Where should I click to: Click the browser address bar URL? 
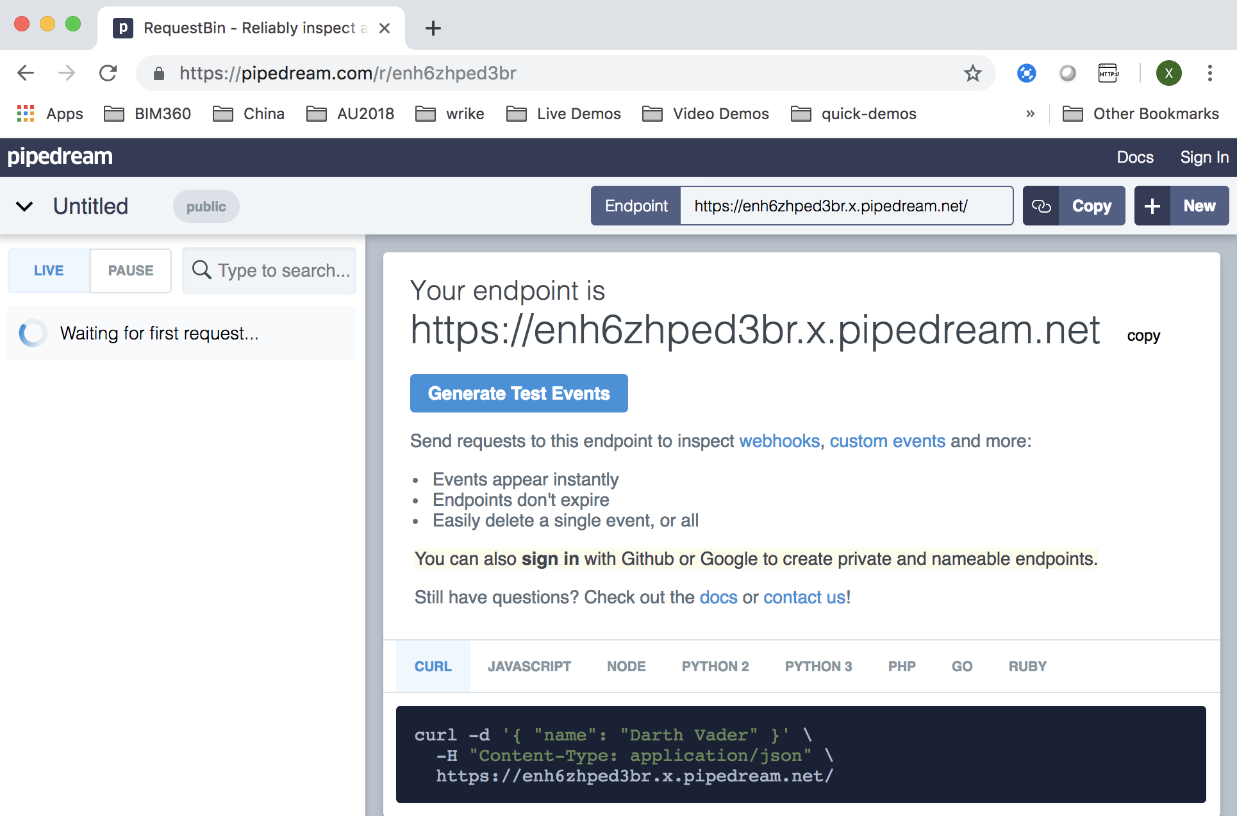click(347, 73)
